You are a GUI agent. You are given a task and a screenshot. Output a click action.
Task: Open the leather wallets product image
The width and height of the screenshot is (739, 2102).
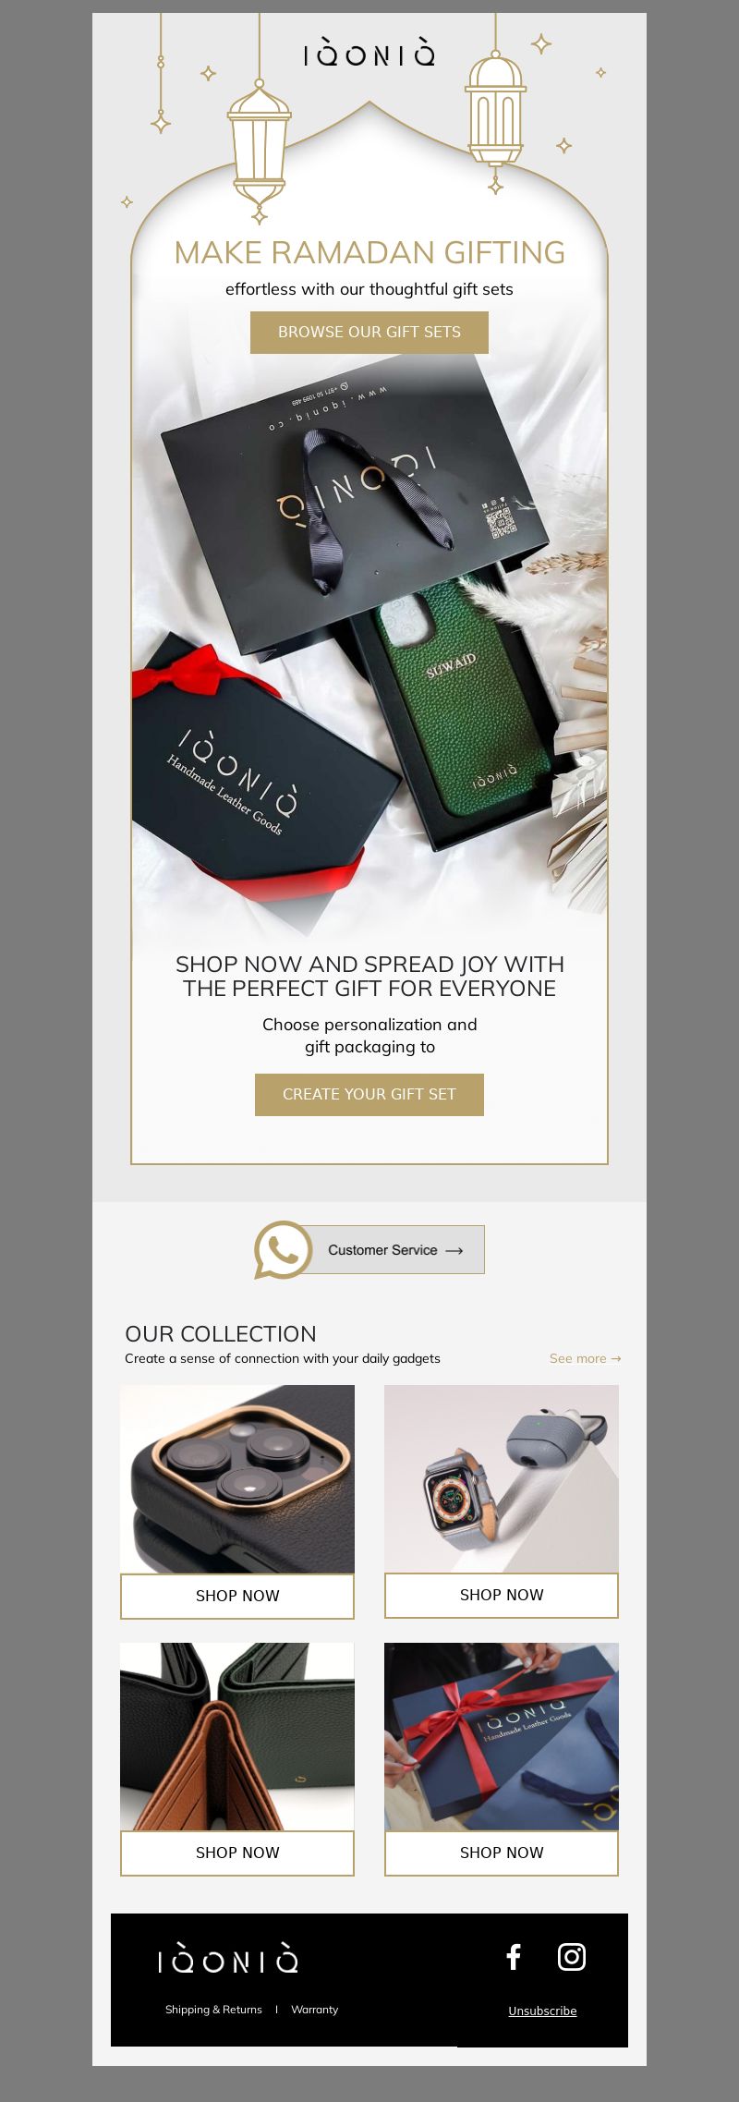[237, 1737]
